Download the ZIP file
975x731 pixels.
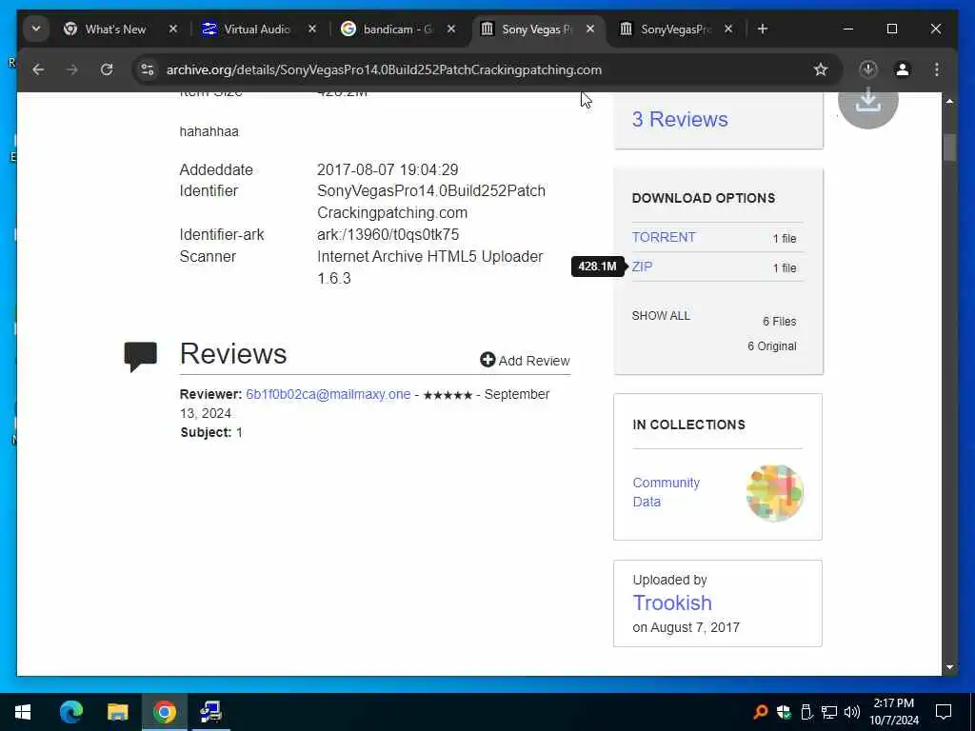coord(642,267)
